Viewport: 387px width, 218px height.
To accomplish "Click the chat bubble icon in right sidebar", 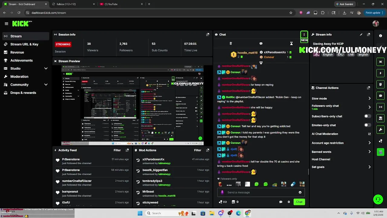I will (x=381, y=96).
